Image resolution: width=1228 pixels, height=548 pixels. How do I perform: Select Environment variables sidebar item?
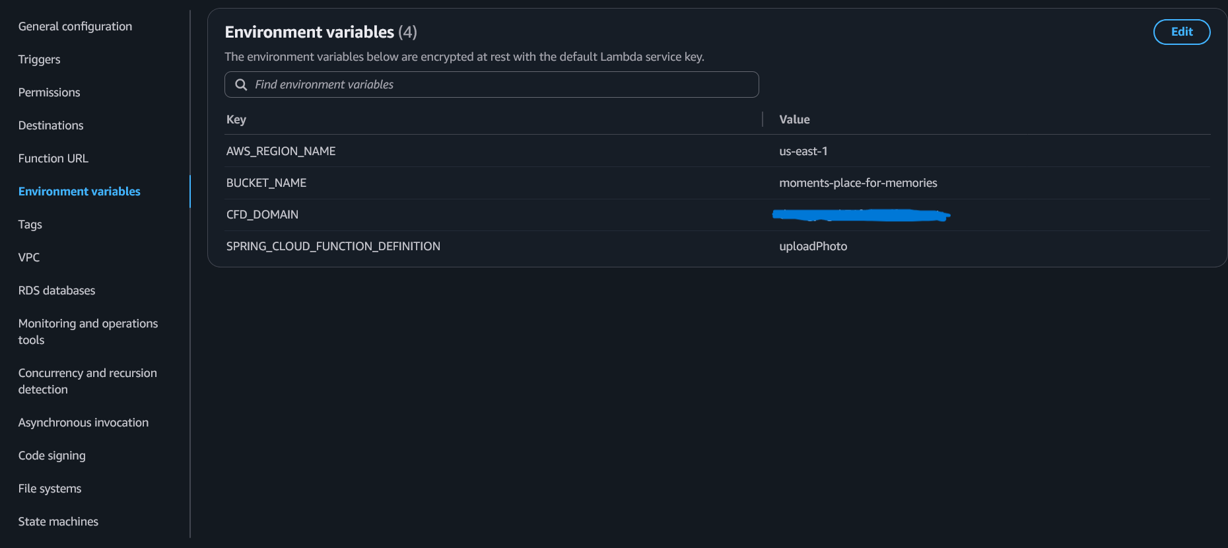[79, 191]
